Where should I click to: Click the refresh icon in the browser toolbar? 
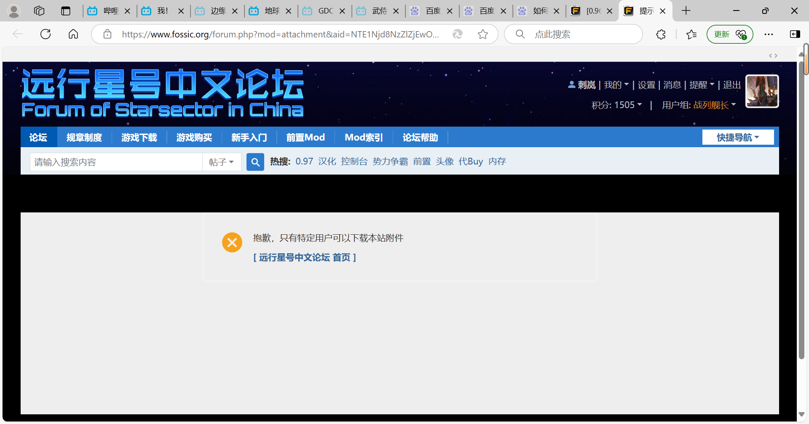point(45,34)
